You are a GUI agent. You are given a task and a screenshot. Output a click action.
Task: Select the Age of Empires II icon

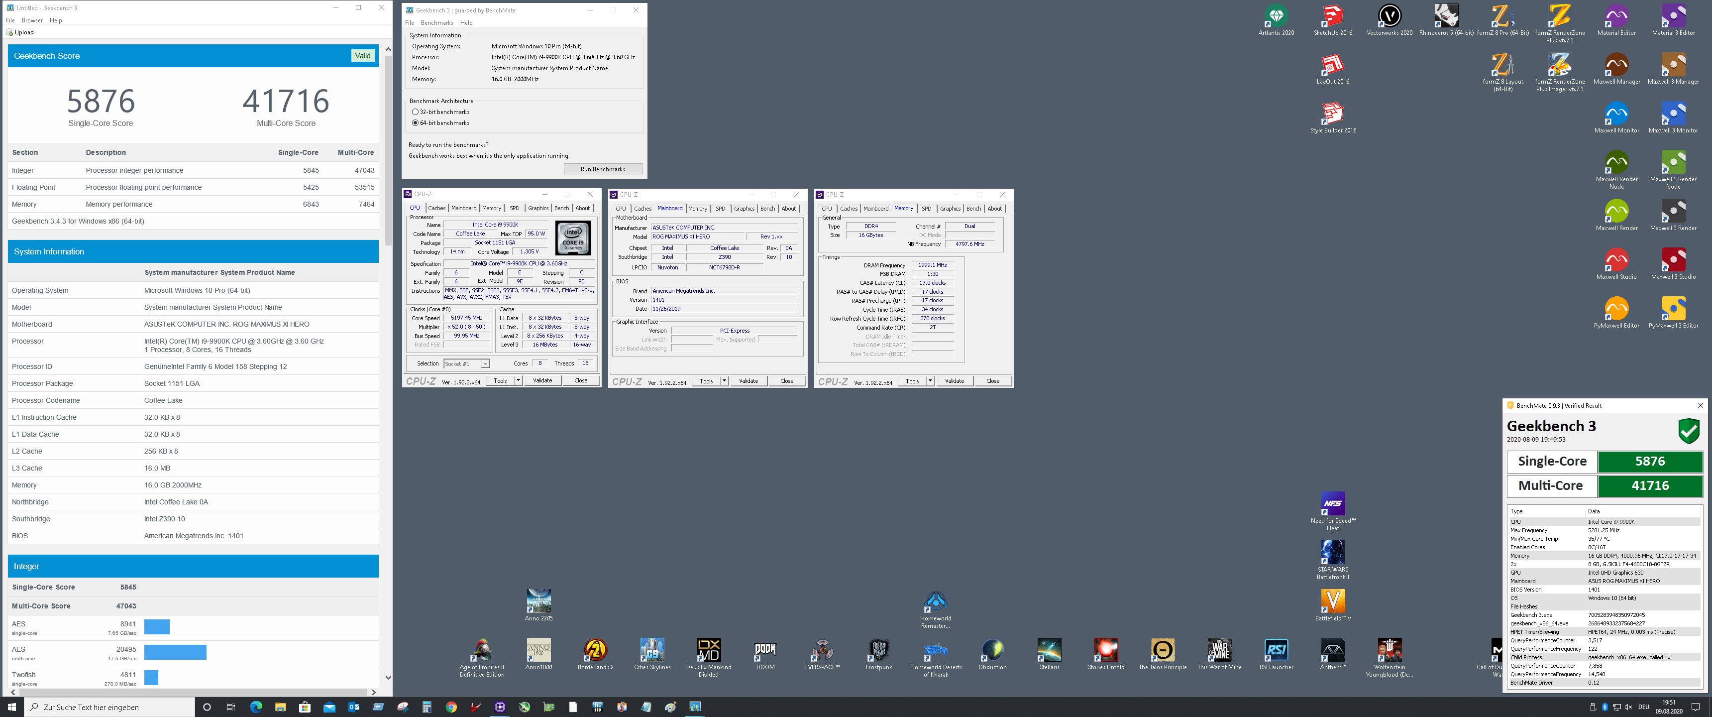(482, 658)
